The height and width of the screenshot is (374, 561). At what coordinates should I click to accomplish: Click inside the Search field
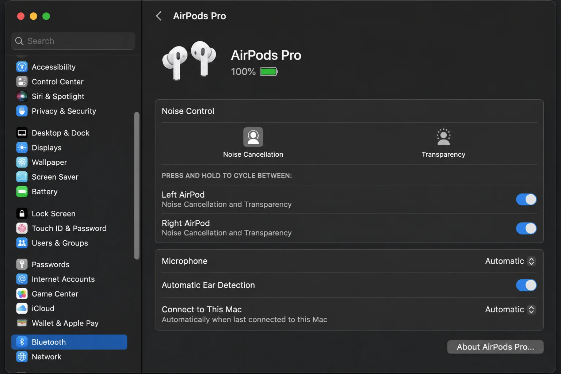point(73,41)
